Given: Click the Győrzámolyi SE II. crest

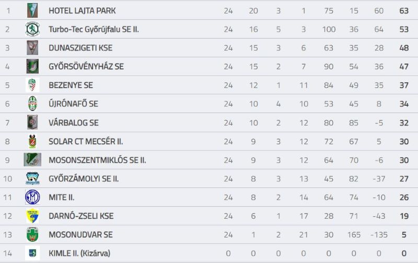Looking at the screenshot, I should click(x=32, y=178).
